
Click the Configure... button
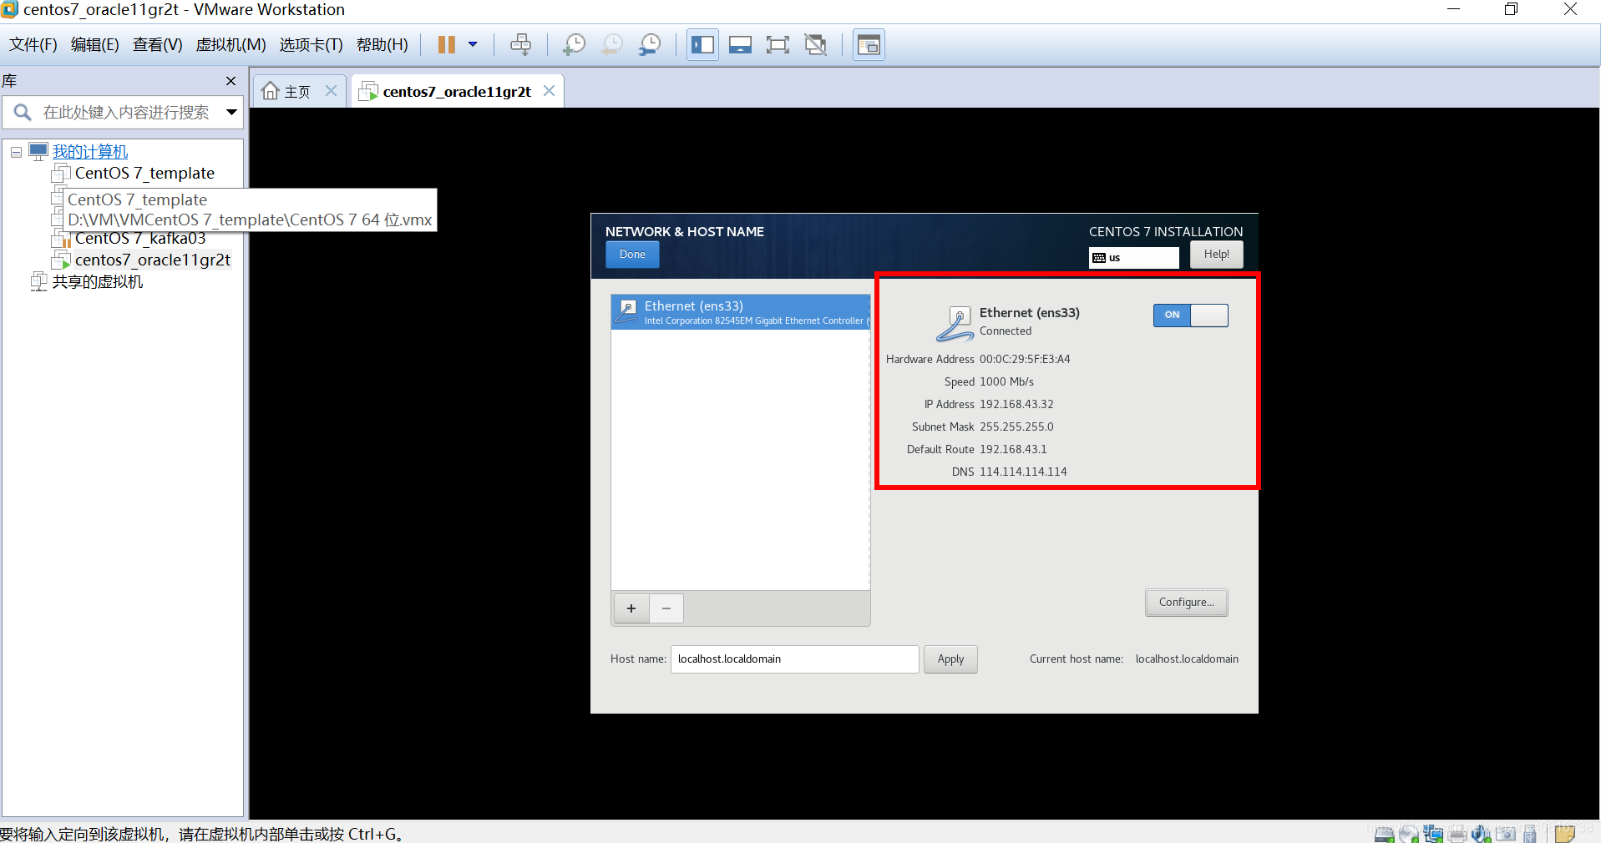pos(1186,603)
